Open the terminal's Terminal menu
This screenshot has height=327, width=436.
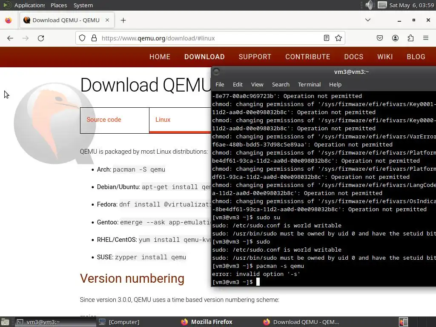[x=309, y=85]
